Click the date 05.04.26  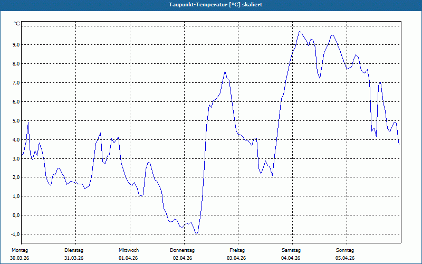click(345, 258)
